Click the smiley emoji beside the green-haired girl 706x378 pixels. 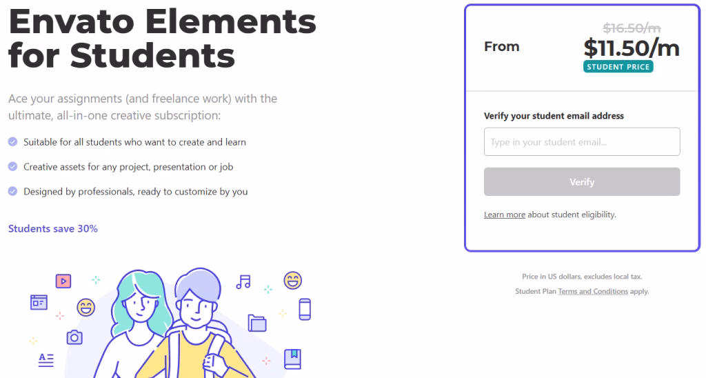pyautogui.click(x=85, y=308)
